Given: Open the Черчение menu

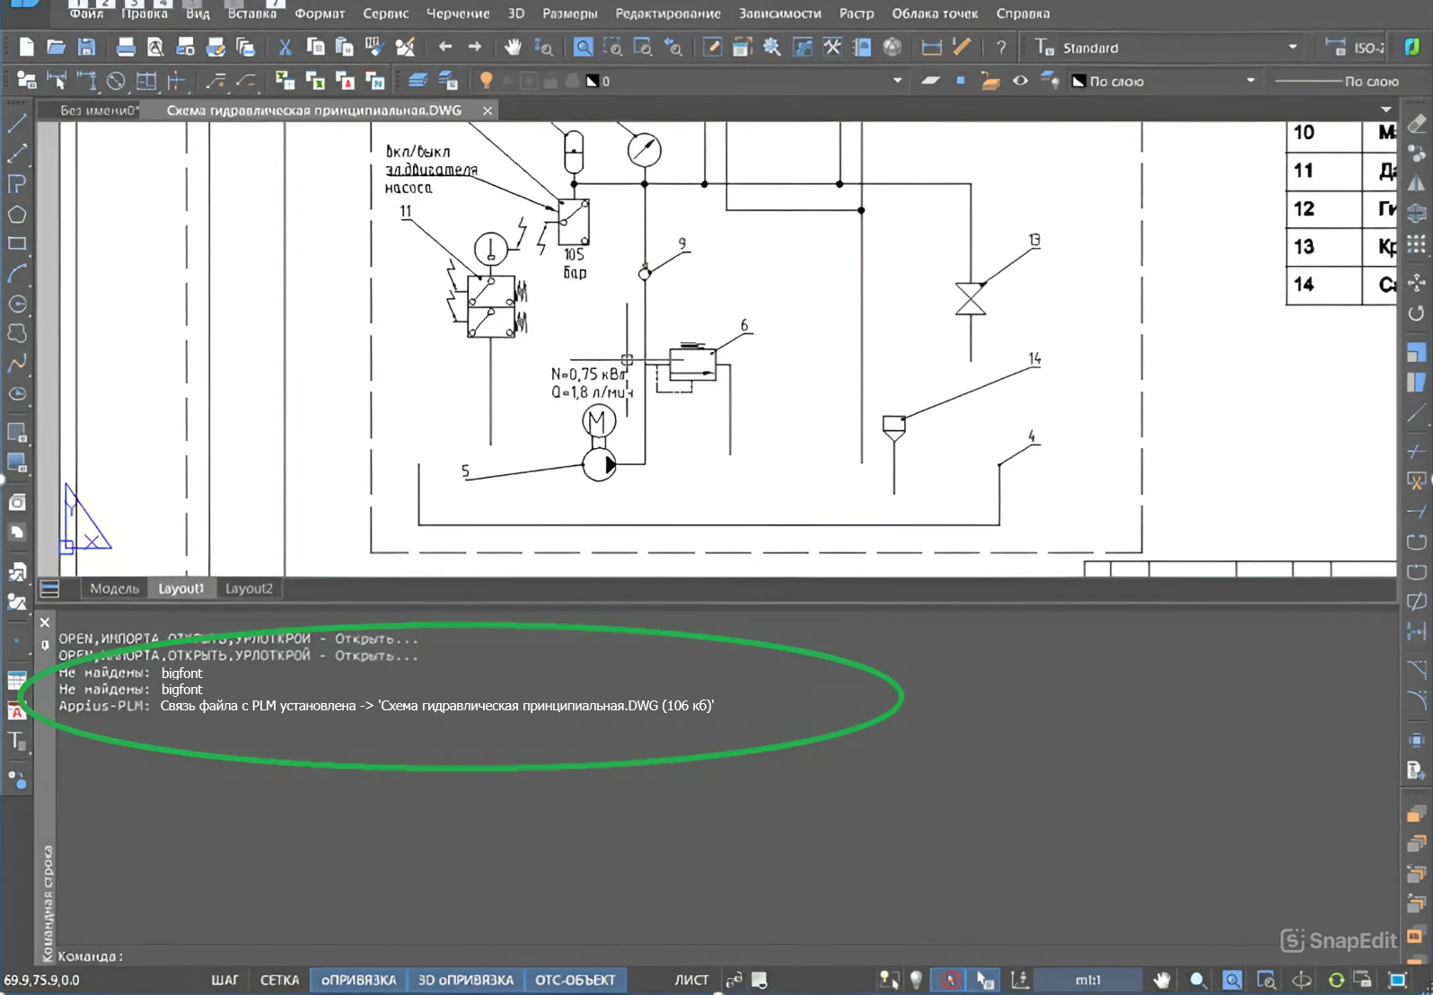Looking at the screenshot, I should [458, 13].
